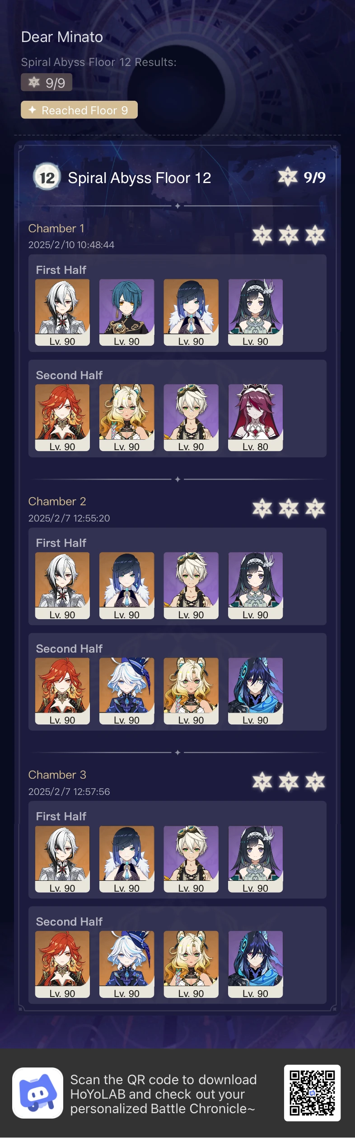Click the middle star of Chamber 3
This screenshot has height=1138, width=355.
289,782
